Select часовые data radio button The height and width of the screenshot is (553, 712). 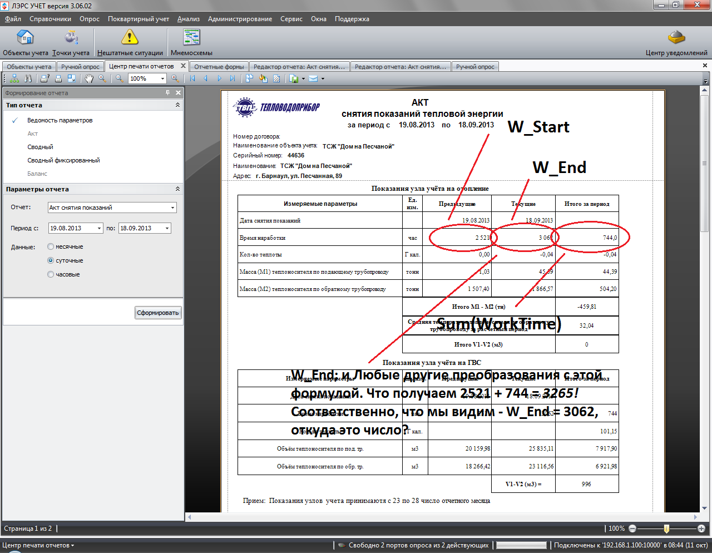coord(51,274)
